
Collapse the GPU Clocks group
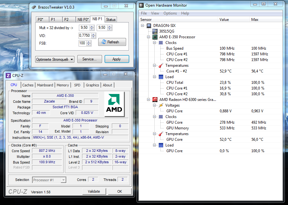(x=155, y=117)
